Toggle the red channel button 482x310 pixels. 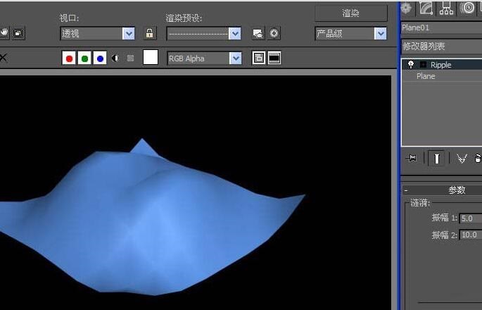click(x=69, y=58)
